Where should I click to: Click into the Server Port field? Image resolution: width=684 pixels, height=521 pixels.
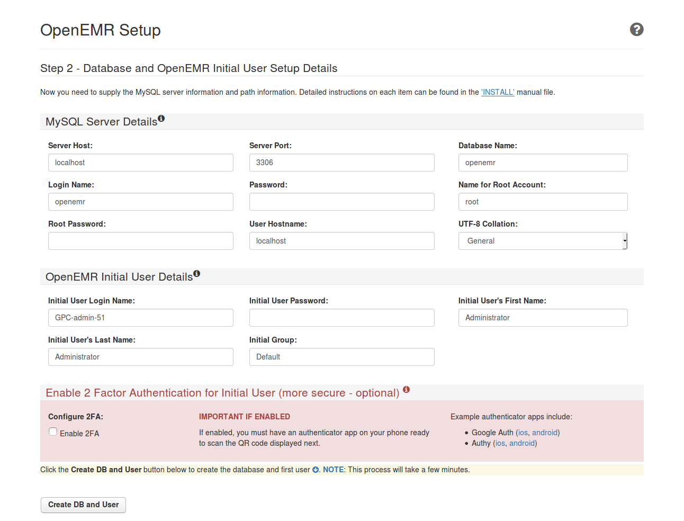[341, 163]
